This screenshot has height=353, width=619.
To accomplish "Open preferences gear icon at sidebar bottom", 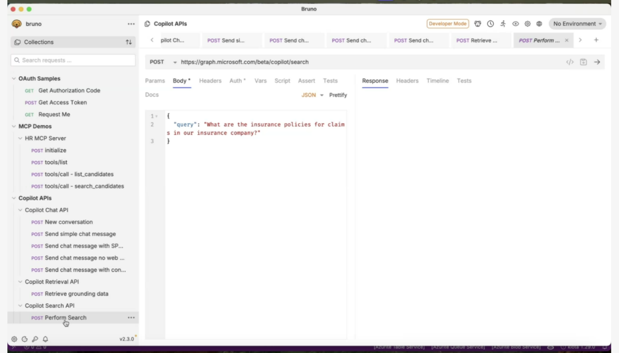I will 15,339.
